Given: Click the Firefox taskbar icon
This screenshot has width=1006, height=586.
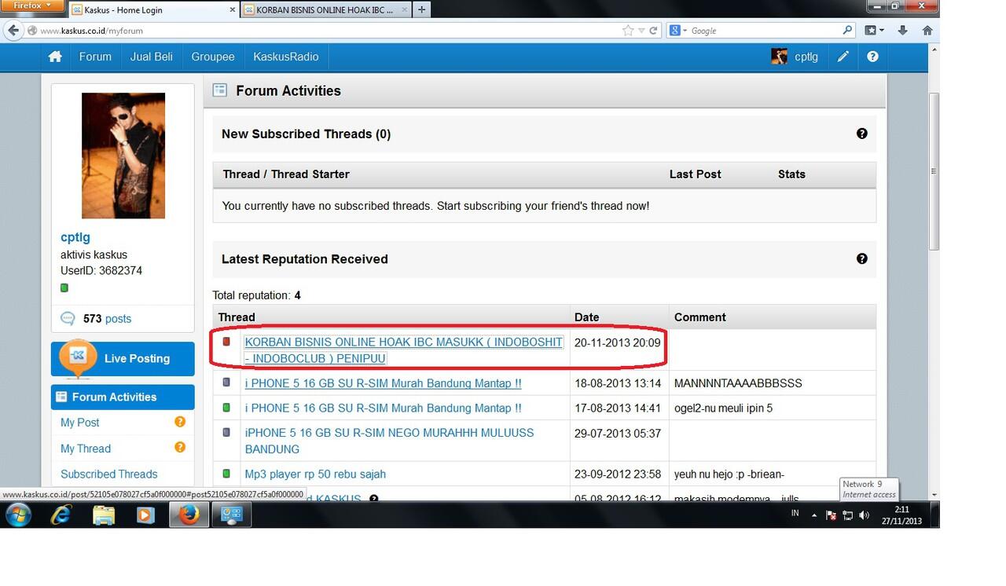Looking at the screenshot, I should (189, 515).
